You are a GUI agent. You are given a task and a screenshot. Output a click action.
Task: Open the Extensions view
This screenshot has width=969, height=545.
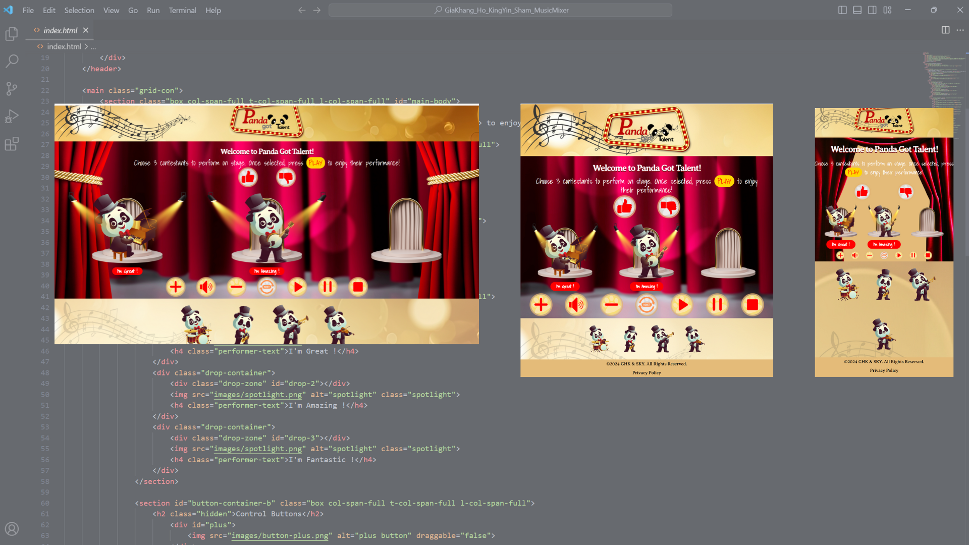(x=12, y=144)
